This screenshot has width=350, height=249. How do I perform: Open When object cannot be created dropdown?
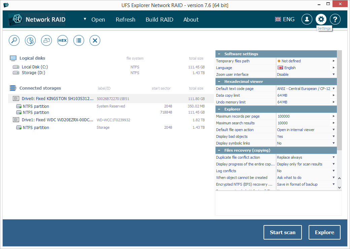pos(334,178)
